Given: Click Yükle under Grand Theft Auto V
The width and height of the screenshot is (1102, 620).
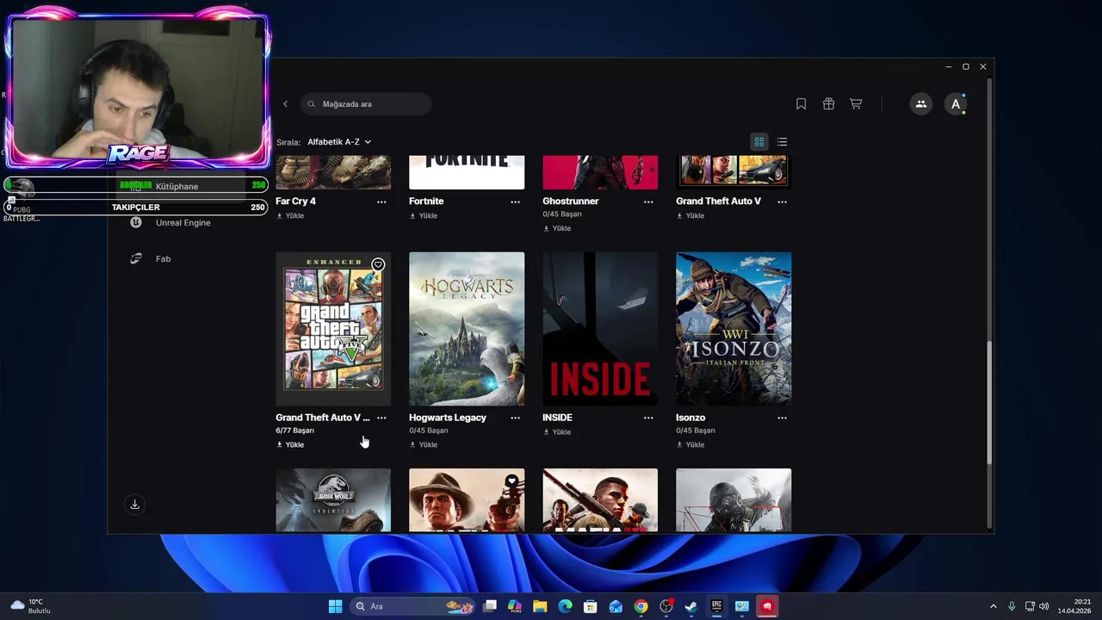Looking at the screenshot, I should click(x=690, y=216).
